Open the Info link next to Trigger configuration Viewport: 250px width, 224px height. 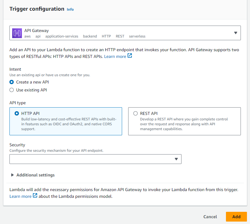[x=70, y=9]
